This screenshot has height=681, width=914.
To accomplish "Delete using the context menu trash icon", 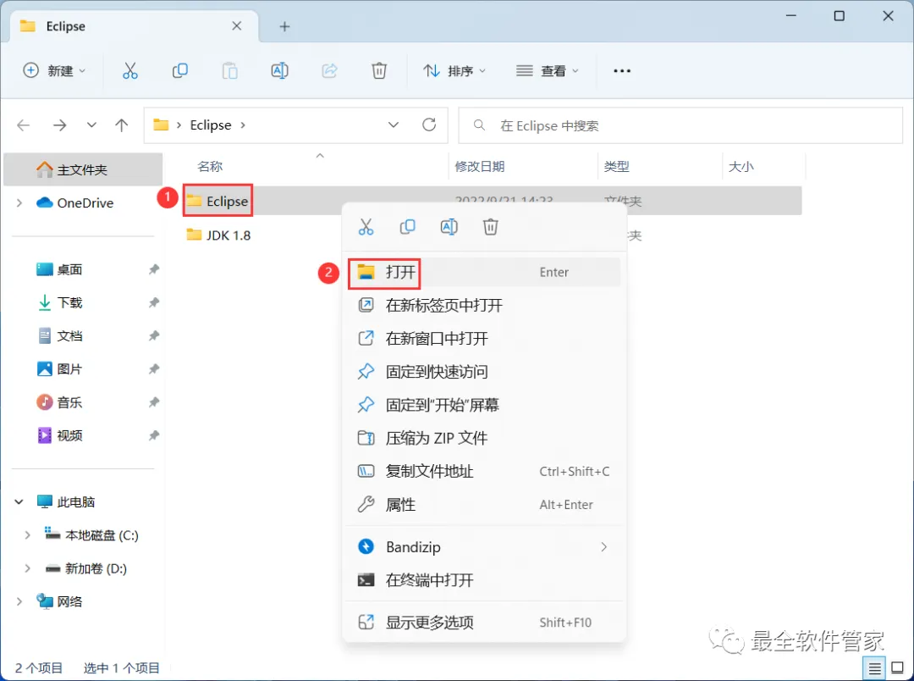I will [x=490, y=226].
